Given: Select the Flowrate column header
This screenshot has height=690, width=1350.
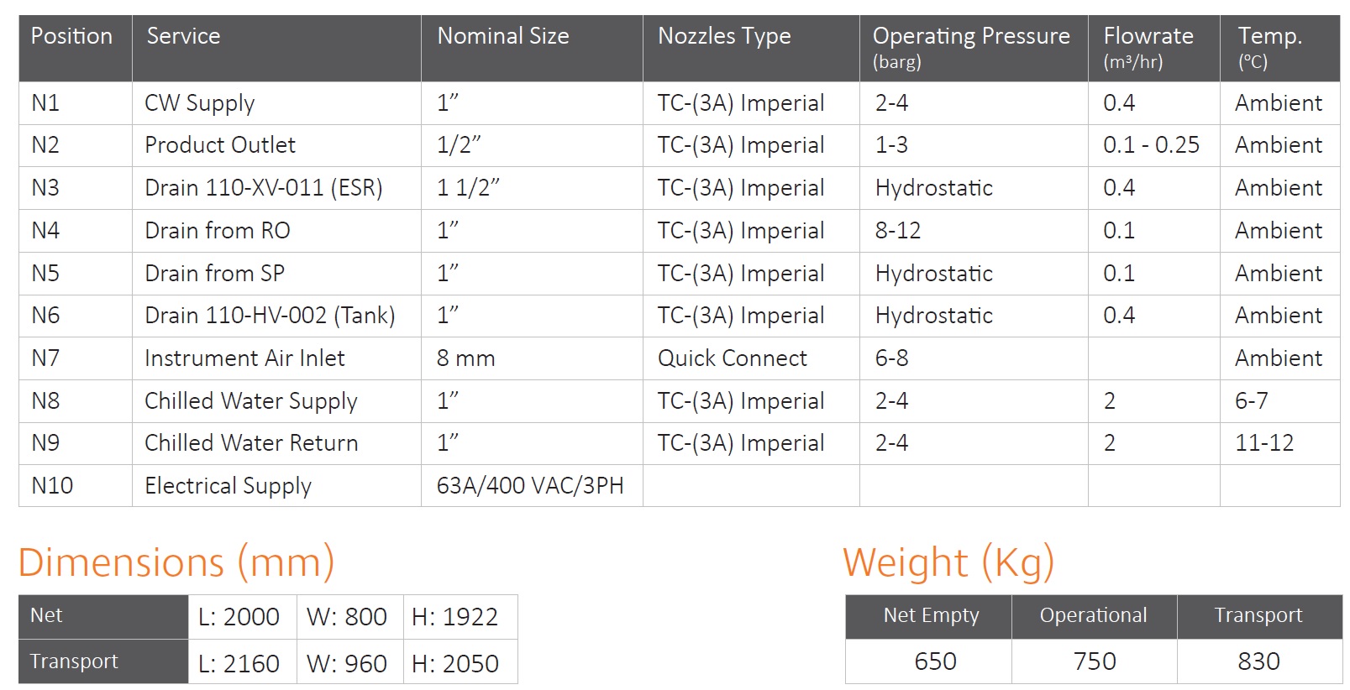Looking at the screenshot, I should click(x=1153, y=48).
